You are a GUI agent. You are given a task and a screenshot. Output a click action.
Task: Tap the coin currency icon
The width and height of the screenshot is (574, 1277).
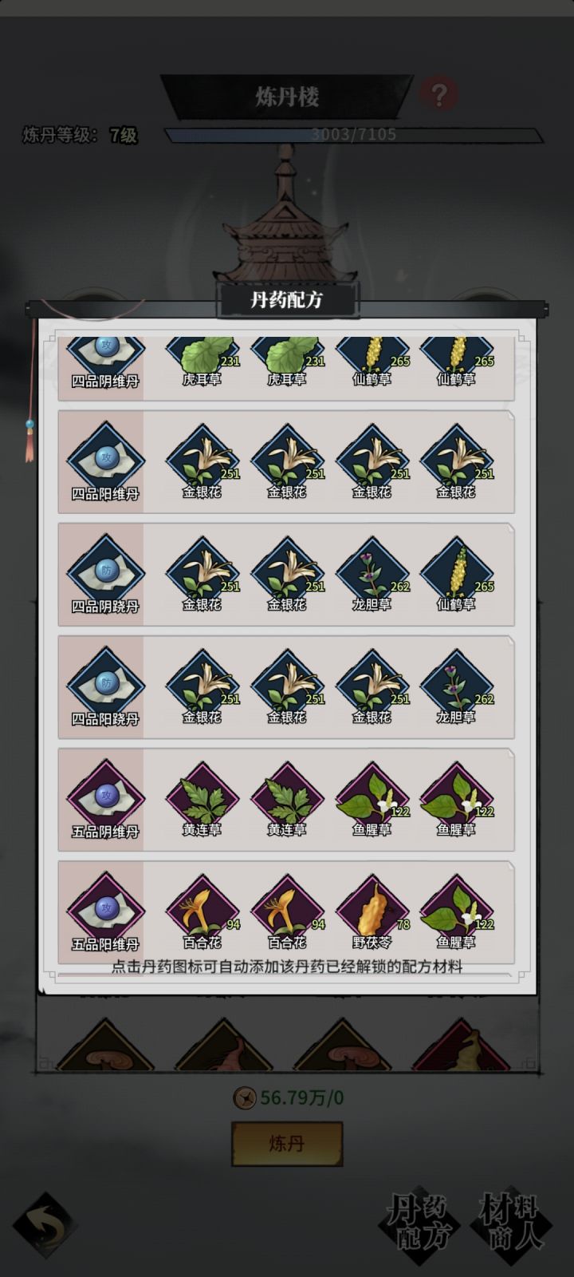point(244,1098)
